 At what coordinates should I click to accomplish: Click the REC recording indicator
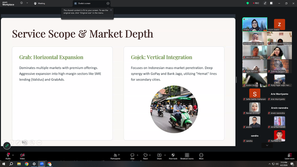point(256,3)
